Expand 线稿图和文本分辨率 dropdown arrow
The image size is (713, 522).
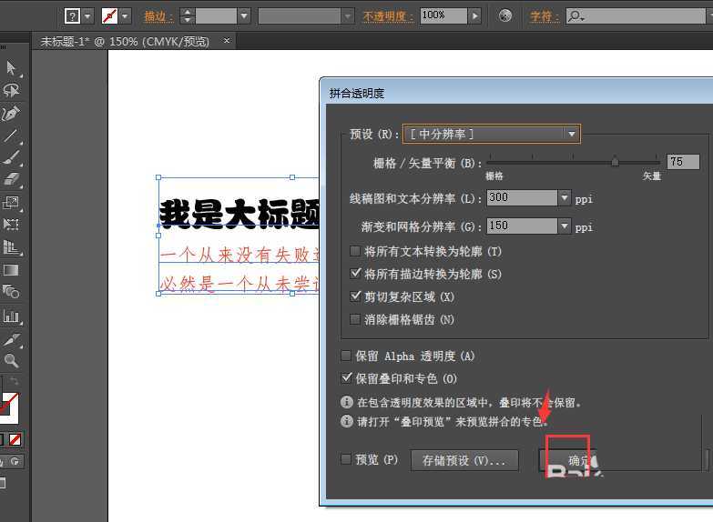(565, 198)
